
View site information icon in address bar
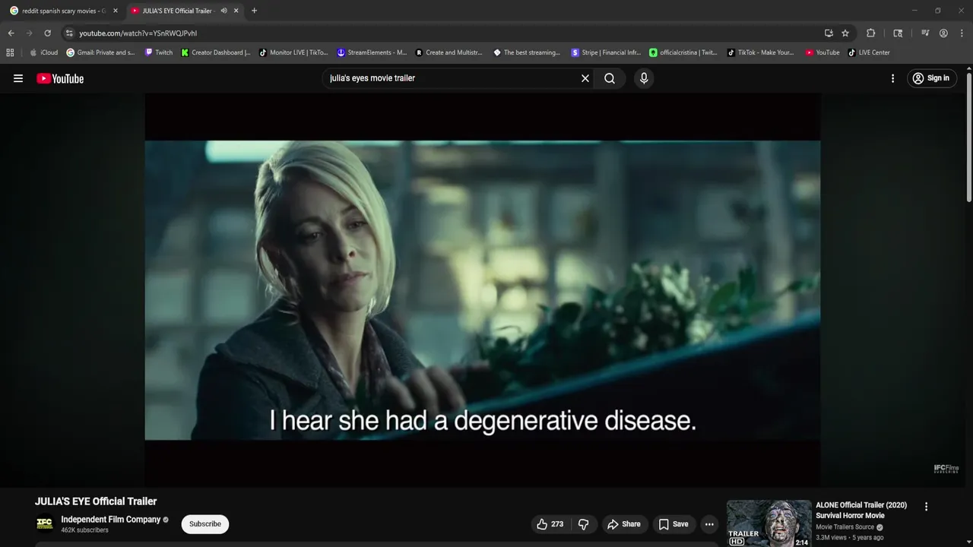pos(69,33)
